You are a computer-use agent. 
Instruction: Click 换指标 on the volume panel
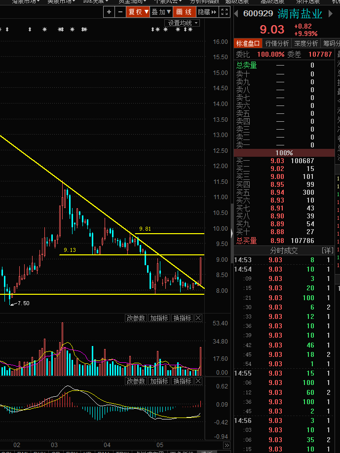[182, 318]
